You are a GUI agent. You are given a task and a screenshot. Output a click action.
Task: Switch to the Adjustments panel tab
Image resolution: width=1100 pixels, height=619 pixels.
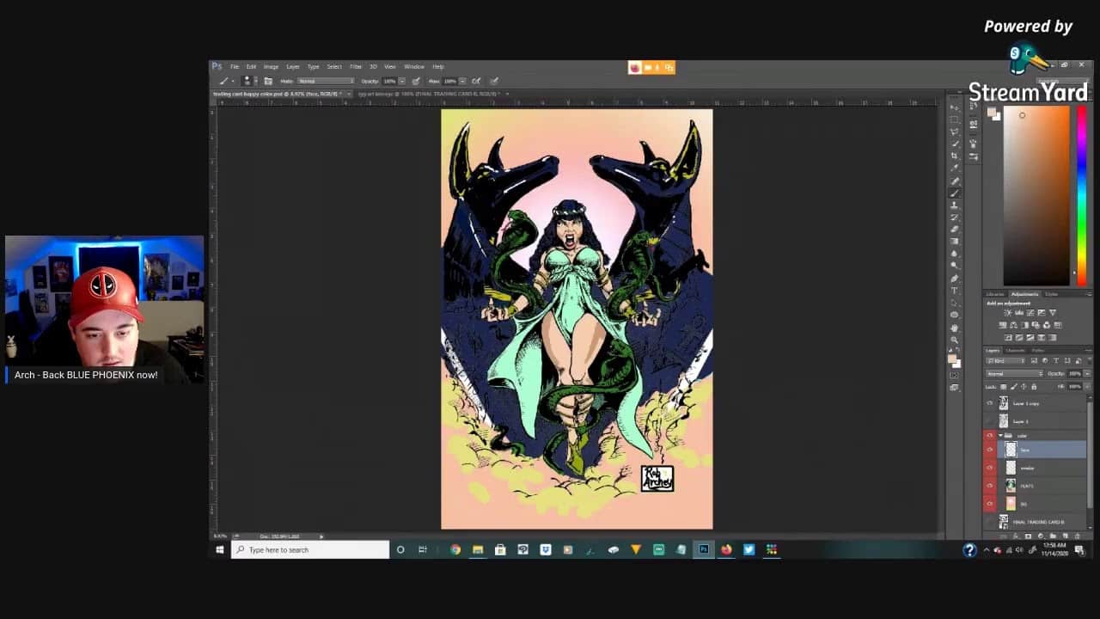[x=1024, y=294]
